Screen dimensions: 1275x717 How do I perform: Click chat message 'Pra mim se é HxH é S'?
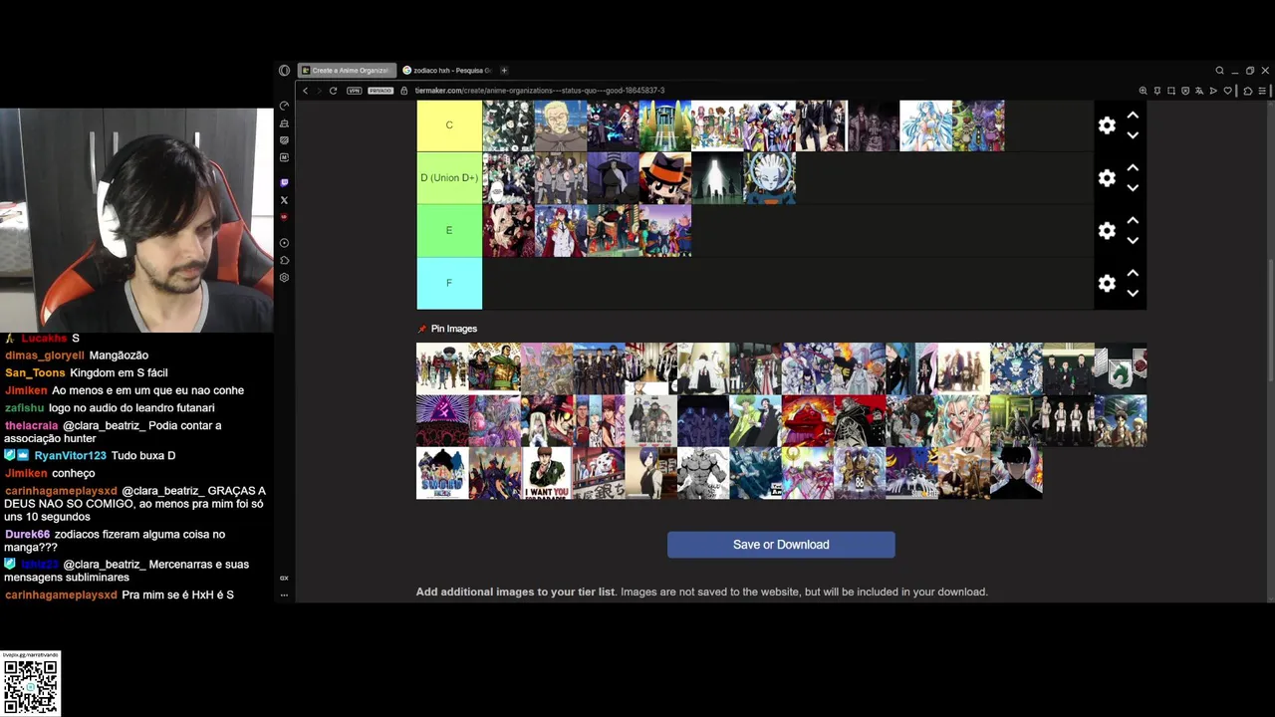[x=177, y=596]
